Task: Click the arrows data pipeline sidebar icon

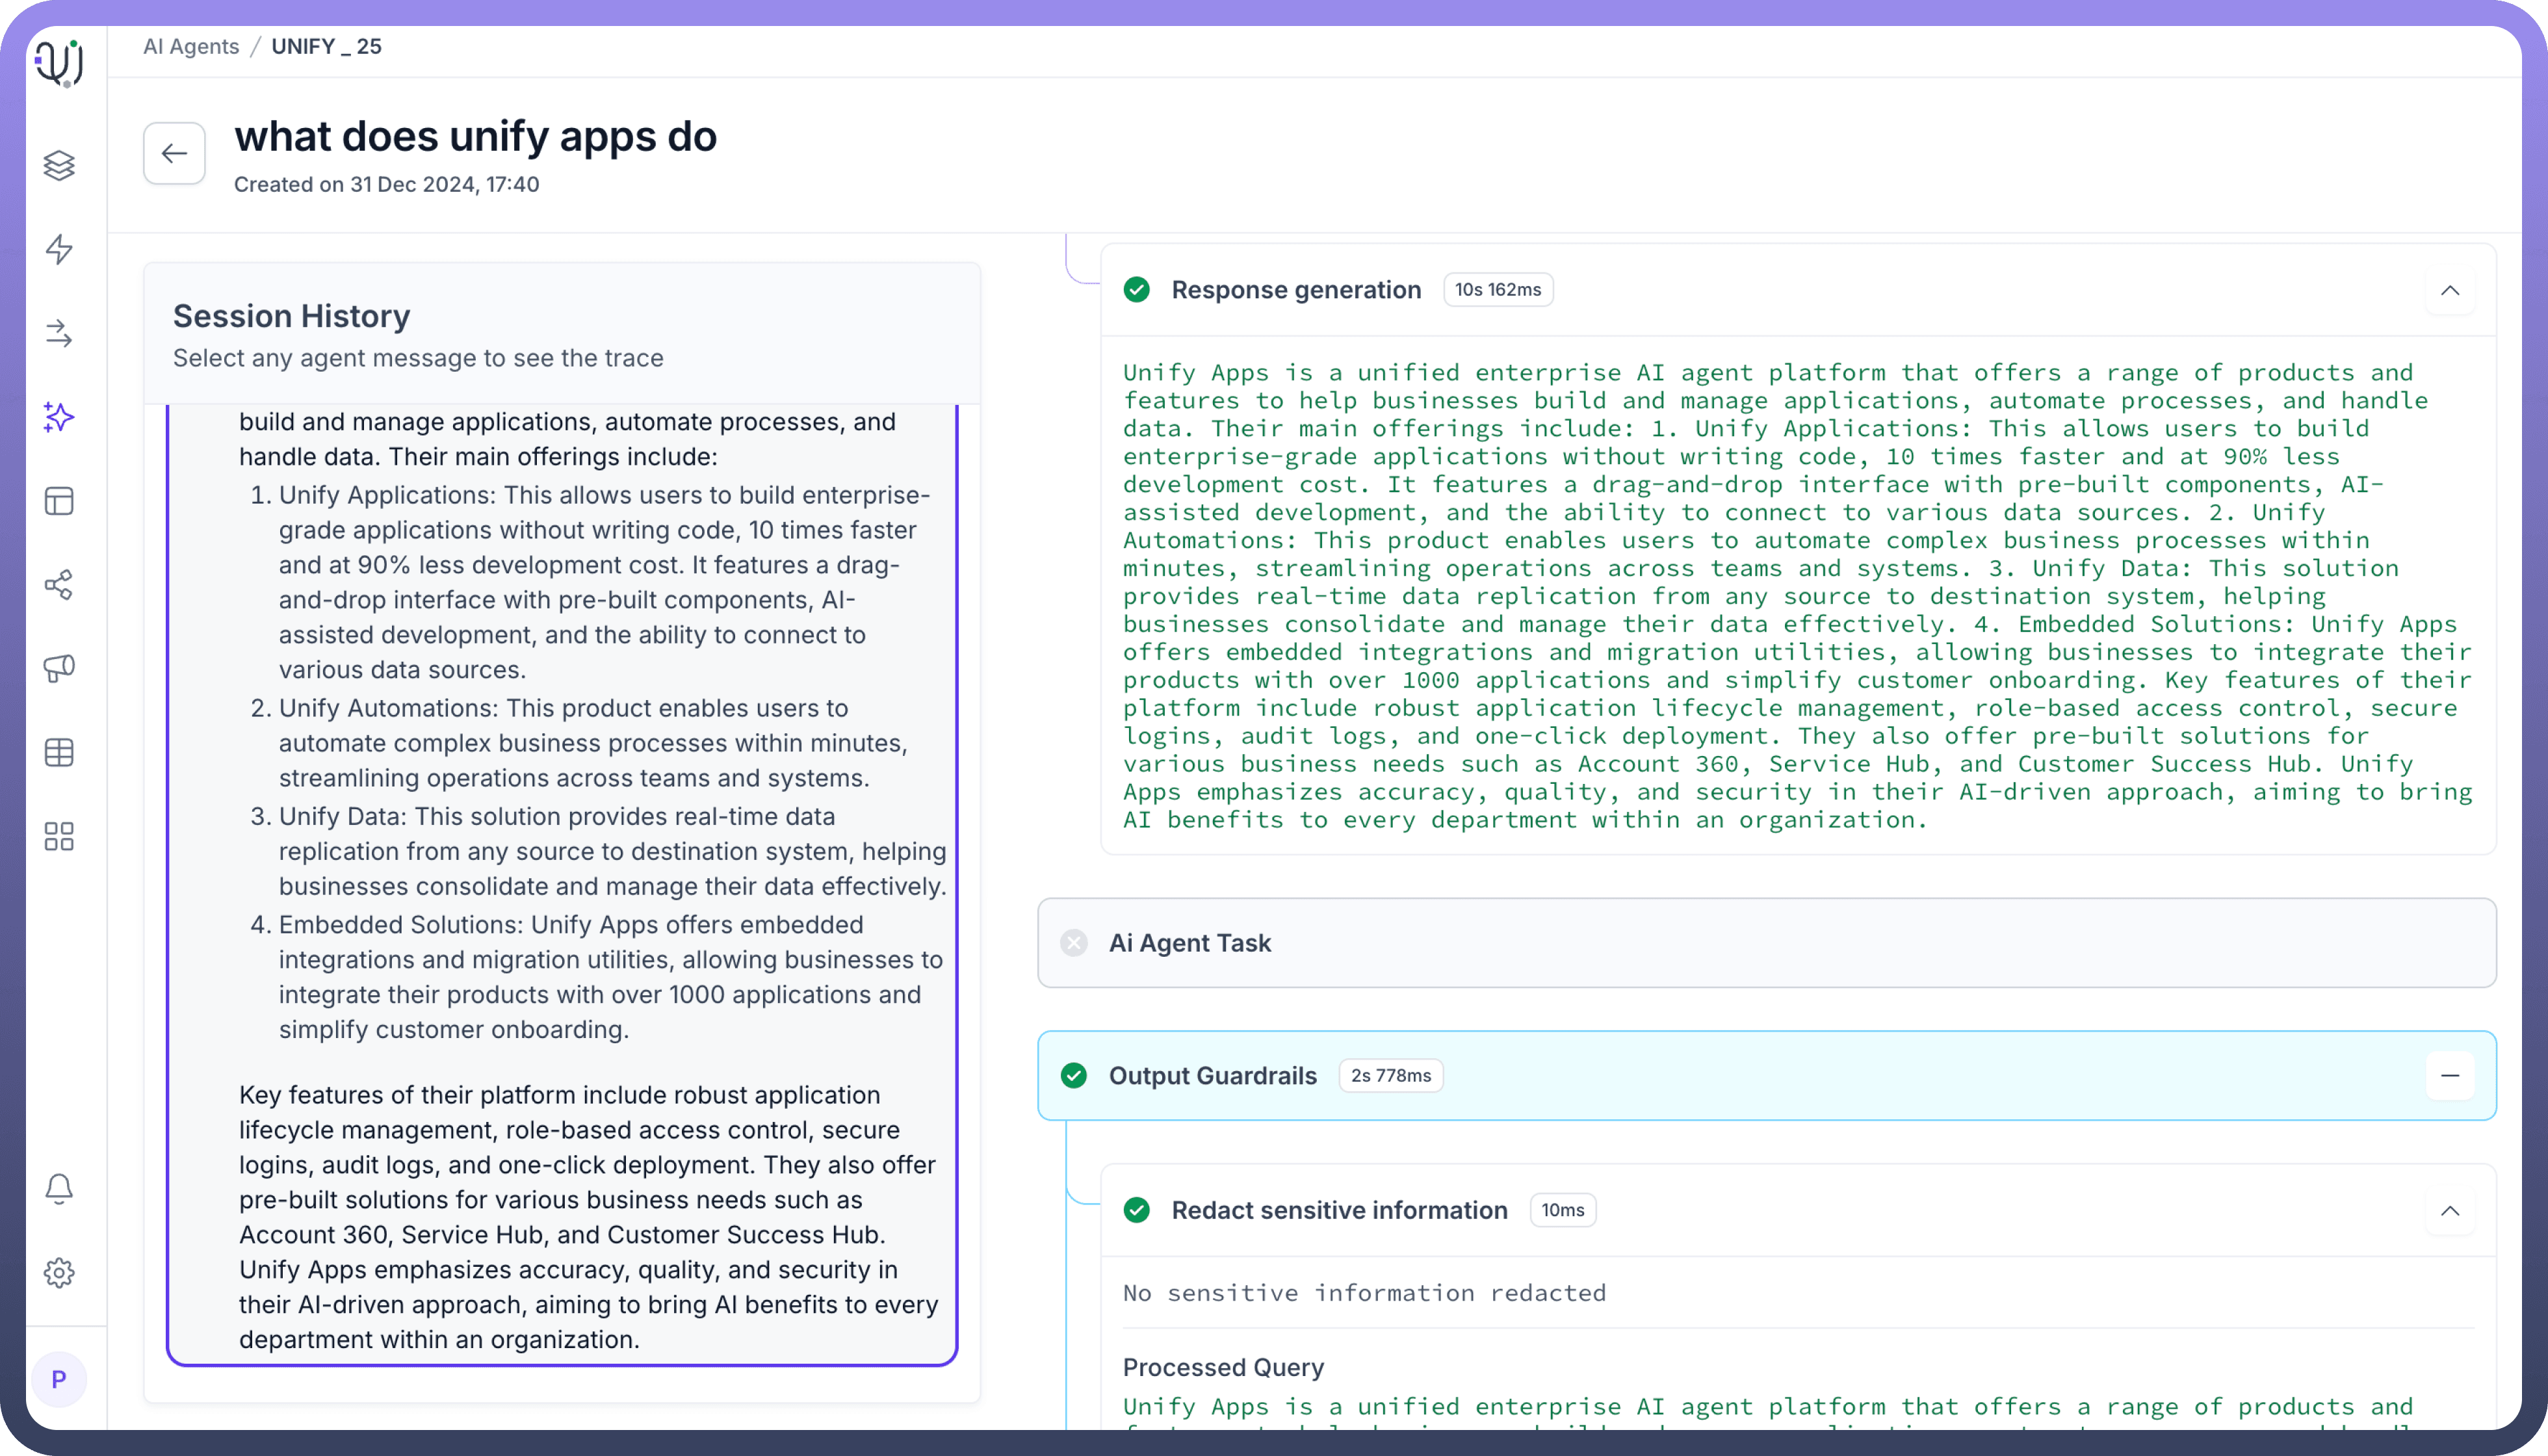Action: [x=59, y=333]
